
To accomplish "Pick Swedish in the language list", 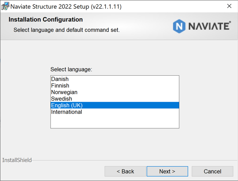I will (115, 99).
